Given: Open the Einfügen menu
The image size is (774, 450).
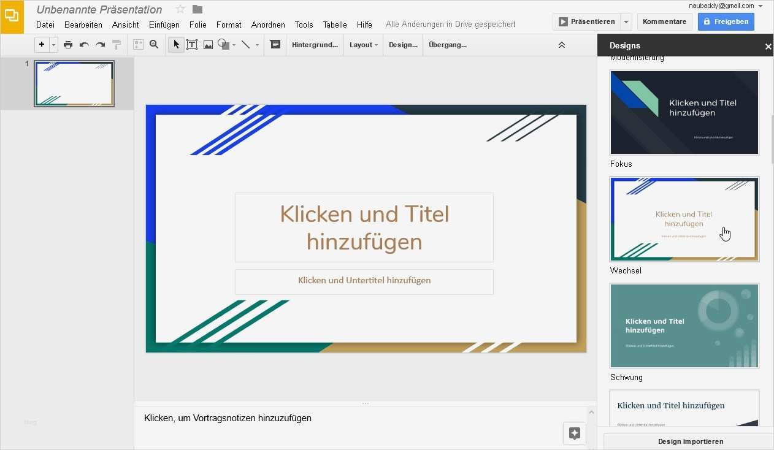Looking at the screenshot, I should tap(164, 25).
